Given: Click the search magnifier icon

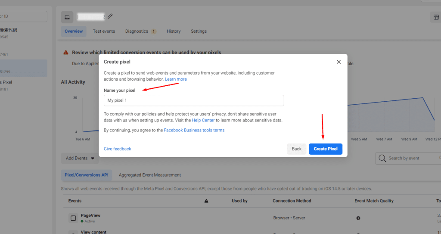Looking at the screenshot, I should pyautogui.click(x=382, y=158).
